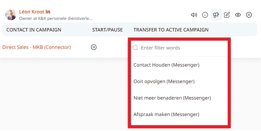Click the edit pencil icon
The height and width of the screenshot is (131, 261).
227,15
